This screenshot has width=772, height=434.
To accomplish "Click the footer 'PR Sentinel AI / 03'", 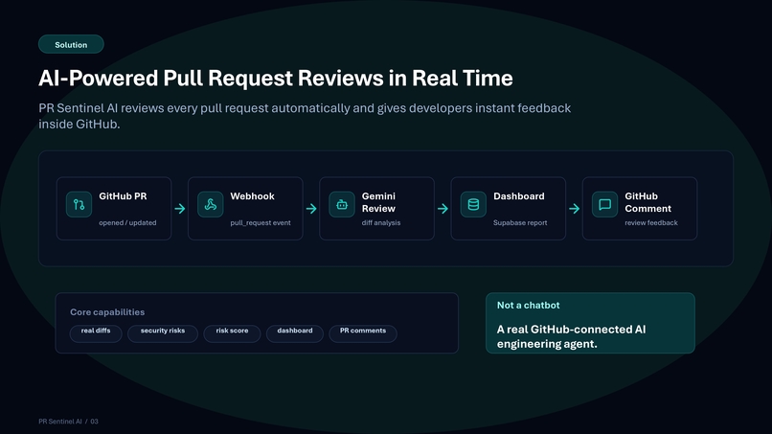I will tap(68, 422).
